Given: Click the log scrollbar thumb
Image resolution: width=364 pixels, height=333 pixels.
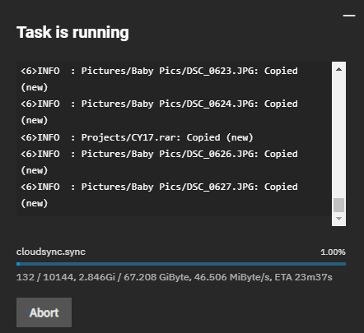Looking at the screenshot, I should tap(338, 206).
